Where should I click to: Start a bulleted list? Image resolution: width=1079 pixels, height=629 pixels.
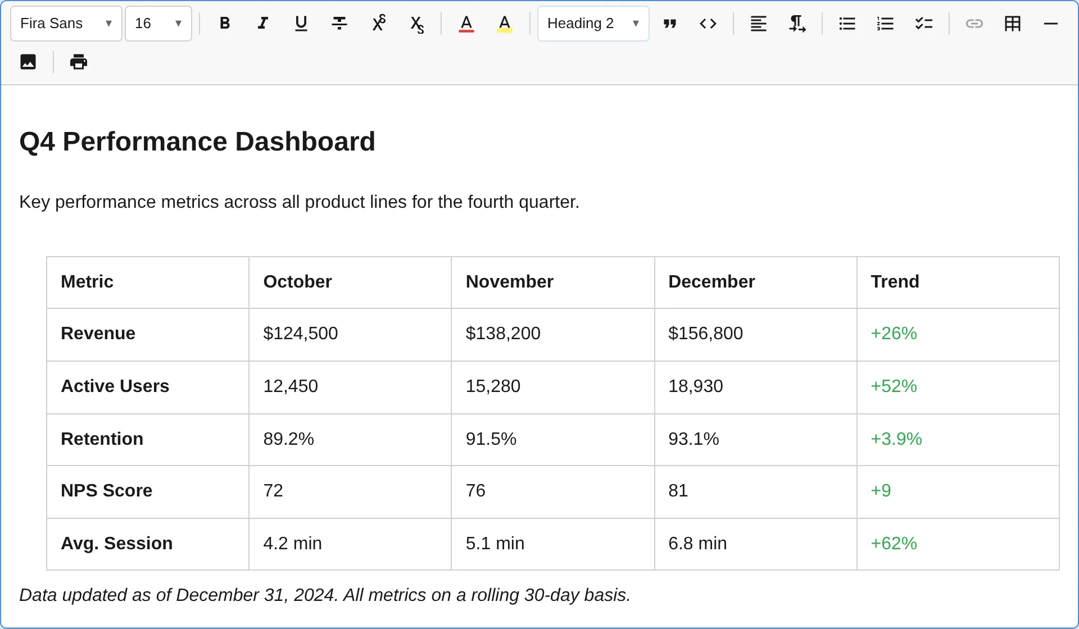(x=847, y=24)
